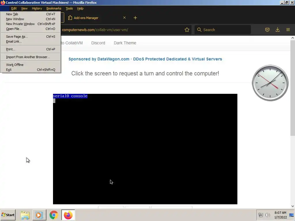Viewport: 295px width, 221px height.
Task: Toggle the Dark Theme link
Action: coord(125,43)
